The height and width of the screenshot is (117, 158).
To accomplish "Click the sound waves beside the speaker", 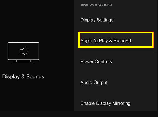I will [x=27, y=51].
